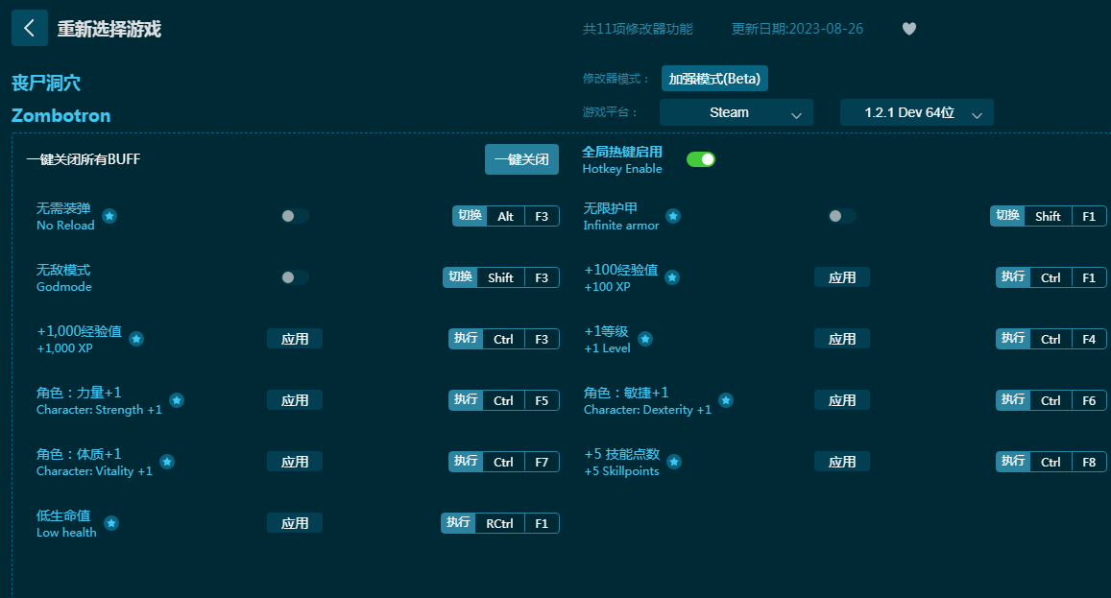Viewport: 1111px width, 598px height.
Task: Open the Steam platform dropdown
Action: pos(737,112)
